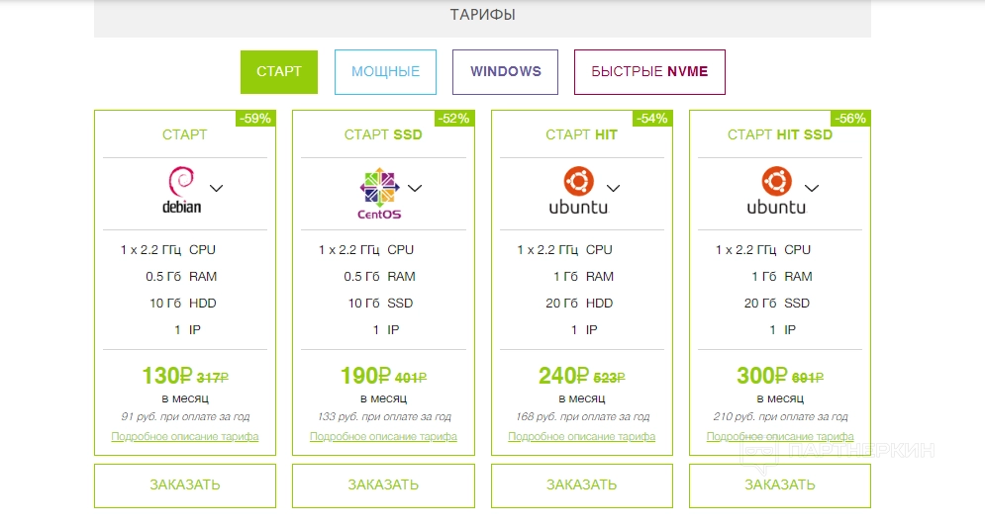Order the 240₽ СТАРТ HIT plan
Screen dimensions: 985x527
coord(581,485)
